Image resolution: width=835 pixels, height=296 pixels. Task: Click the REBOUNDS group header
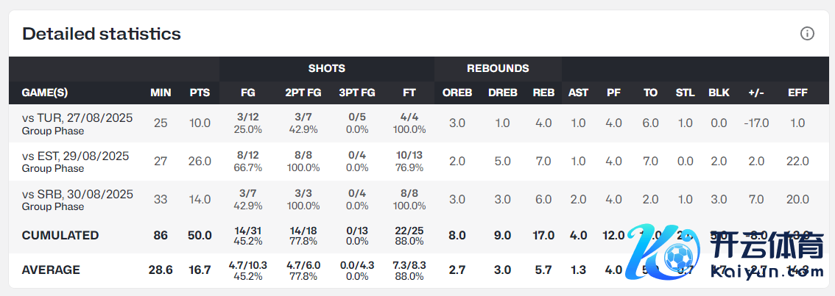498,68
